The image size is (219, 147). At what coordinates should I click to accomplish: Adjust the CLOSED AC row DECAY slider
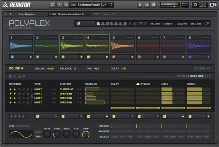tap(199, 90)
